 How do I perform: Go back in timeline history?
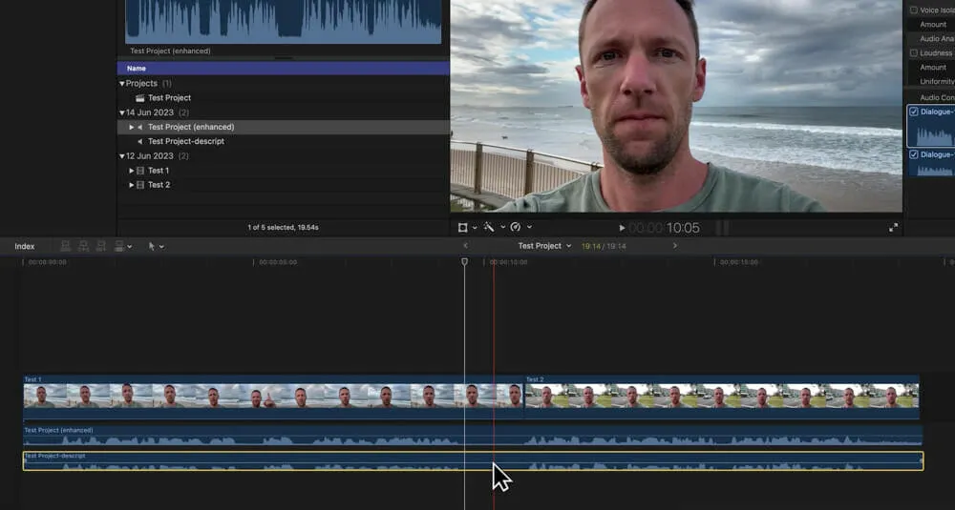coord(466,246)
